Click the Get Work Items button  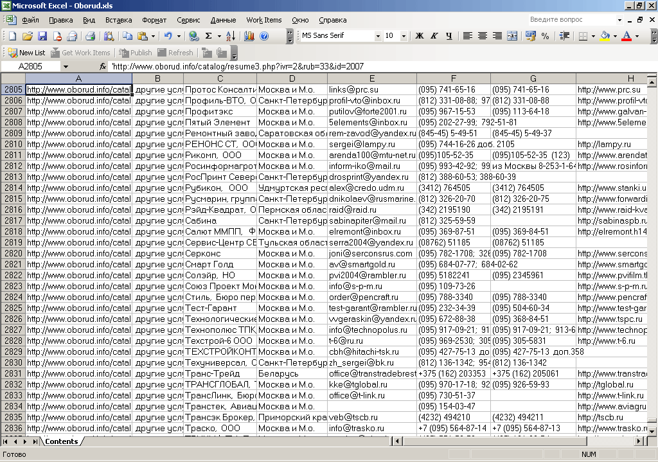click(80, 53)
